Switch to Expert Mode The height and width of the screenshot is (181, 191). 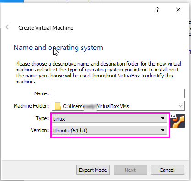tap(93, 170)
